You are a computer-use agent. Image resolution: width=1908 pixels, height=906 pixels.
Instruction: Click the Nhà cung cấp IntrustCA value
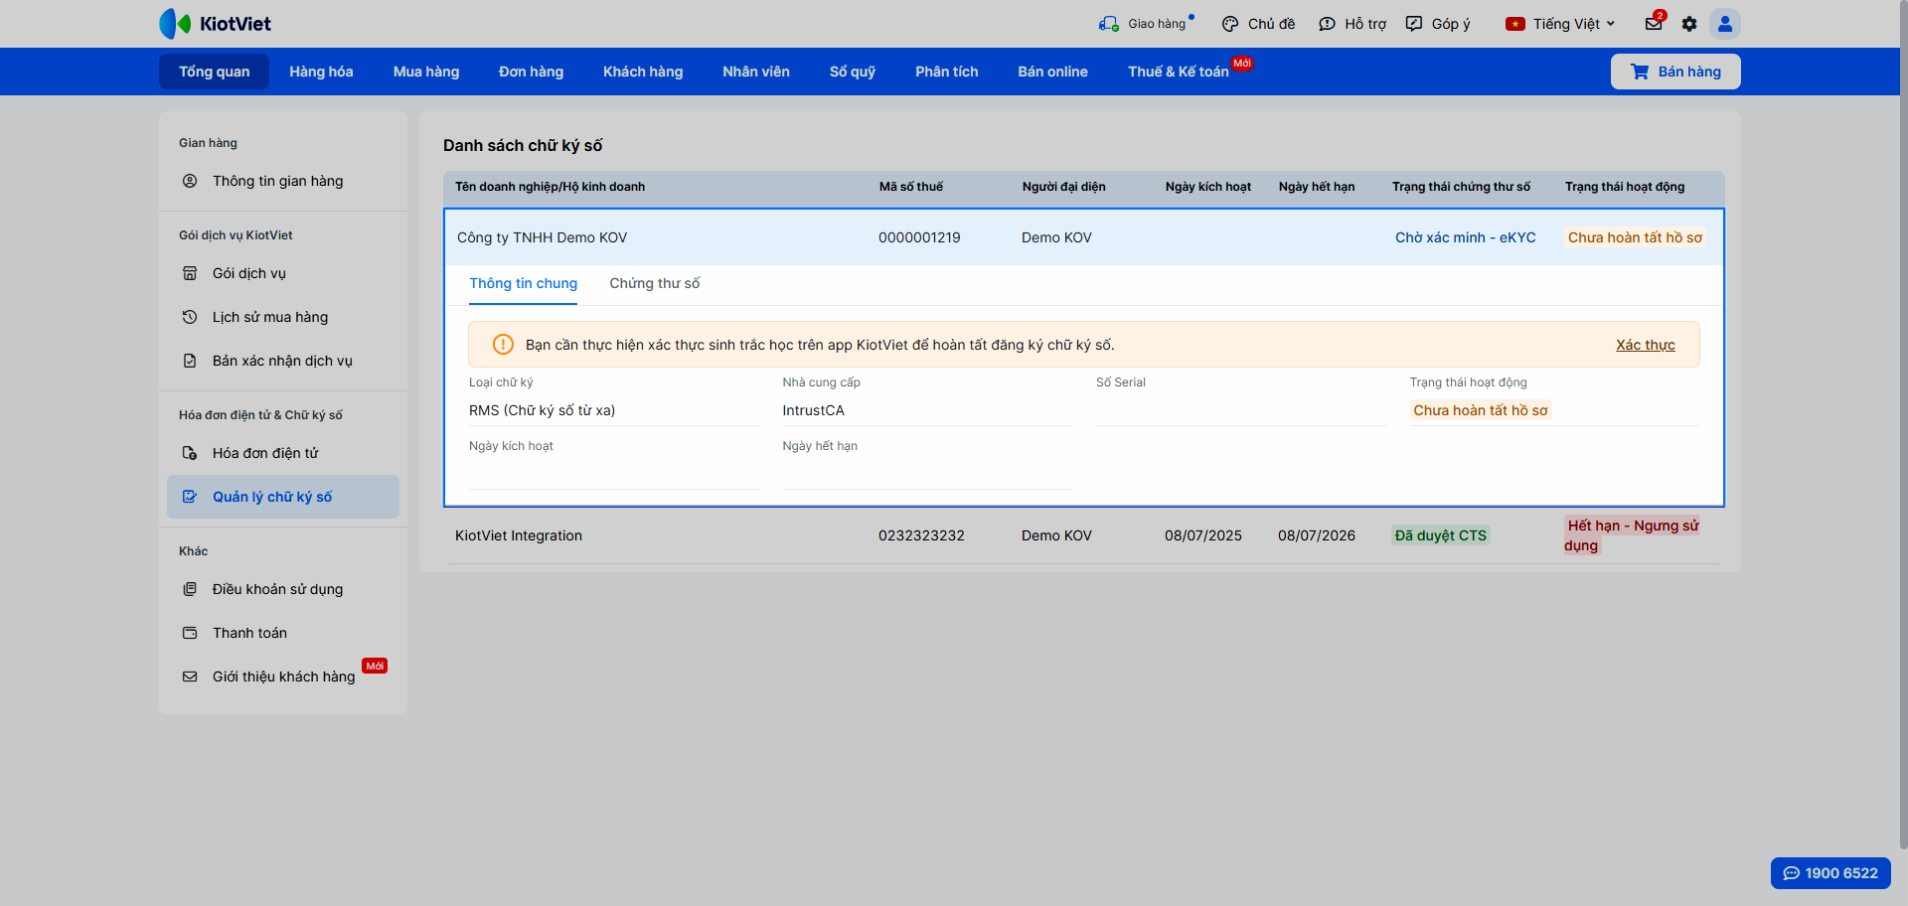[x=813, y=410]
